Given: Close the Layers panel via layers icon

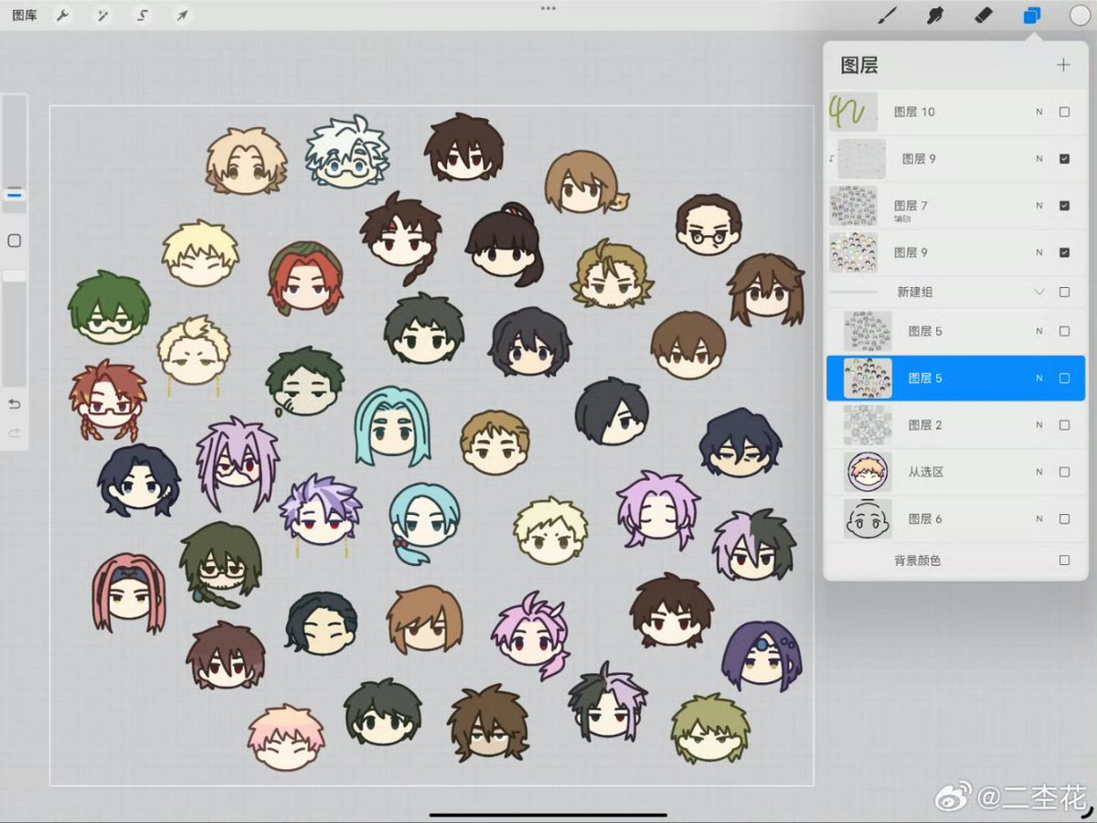Looking at the screenshot, I should (x=1031, y=16).
